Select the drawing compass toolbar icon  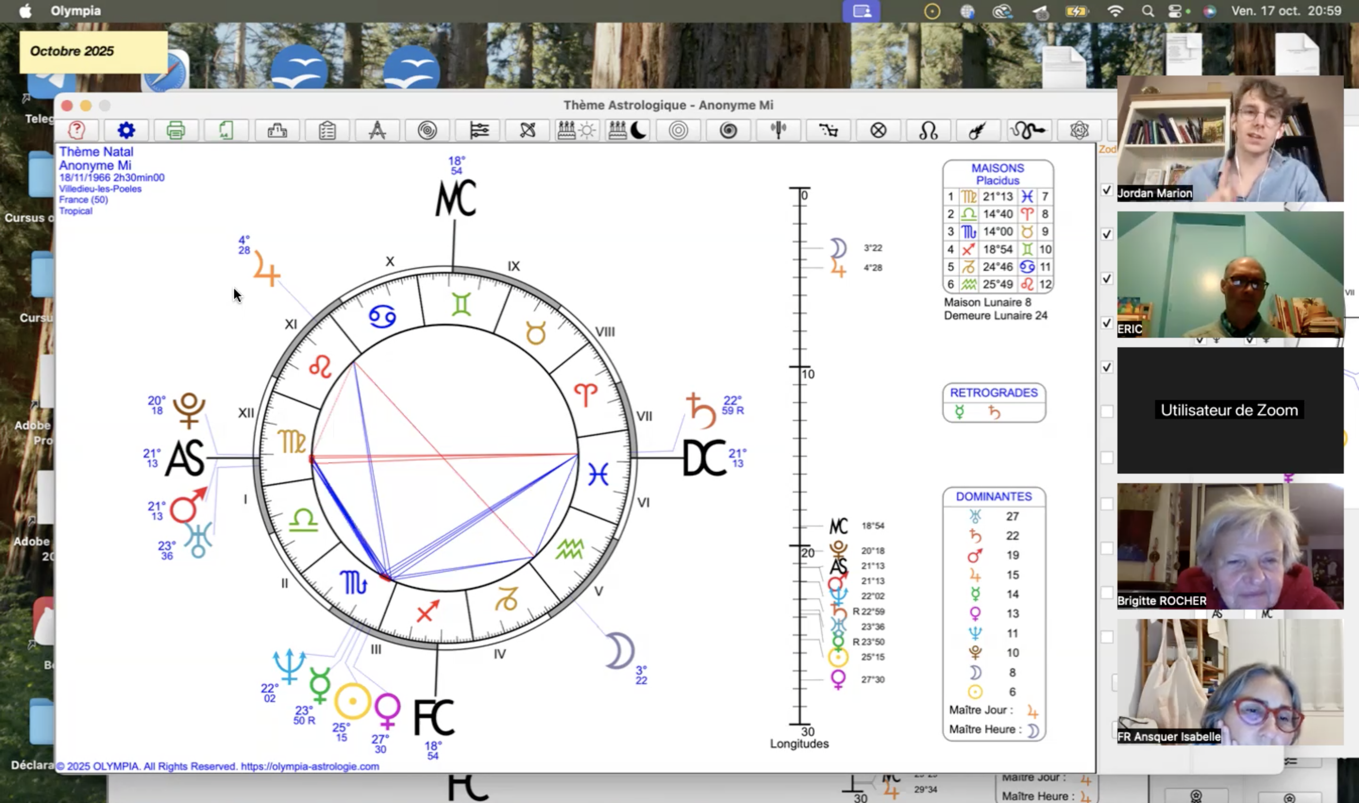(377, 130)
